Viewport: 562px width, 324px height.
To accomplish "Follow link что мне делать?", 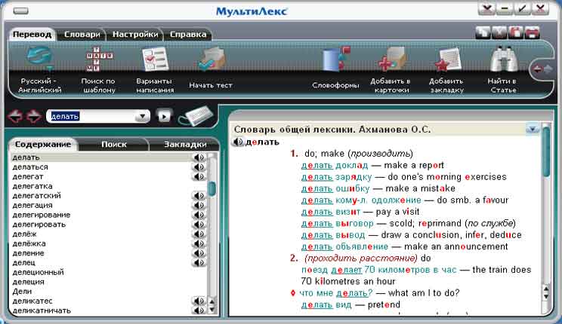I will pos(336,293).
